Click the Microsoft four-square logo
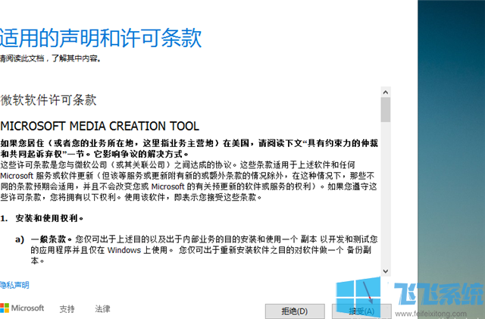Image resolution: width=485 pixels, height=319 pixels. point(5,309)
